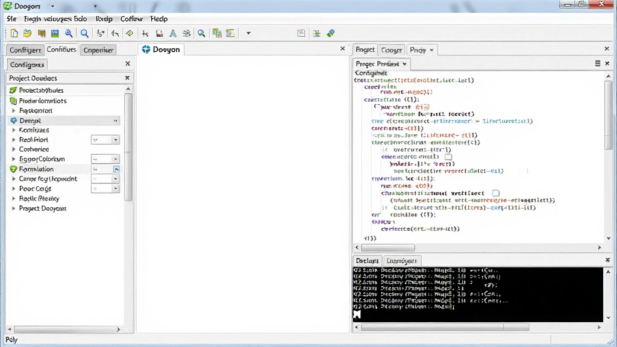Open the first menu bar item Sfe
The width and height of the screenshot is (617, 347).
[11, 19]
